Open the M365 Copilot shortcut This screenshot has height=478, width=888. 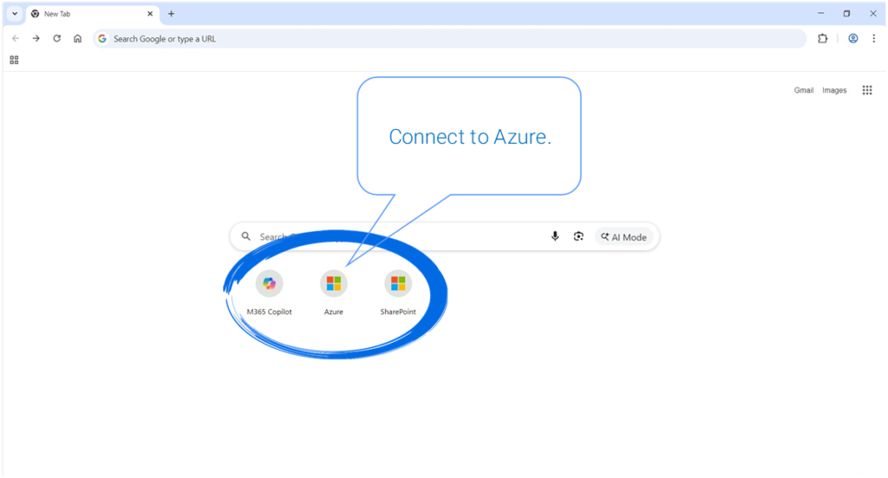[269, 284]
